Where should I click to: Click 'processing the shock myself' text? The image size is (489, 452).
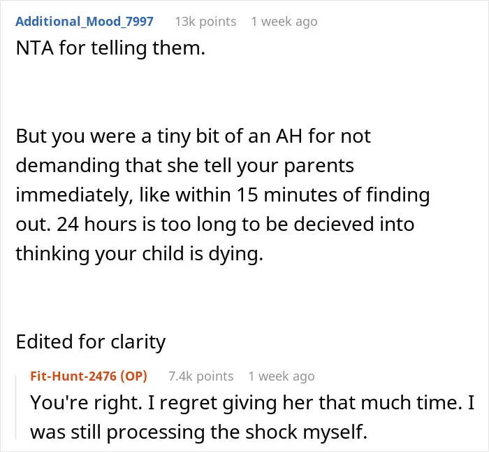coord(237,432)
